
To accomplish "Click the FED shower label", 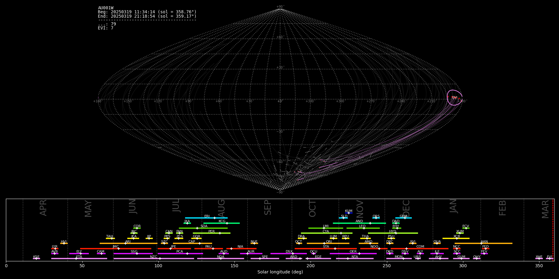I will tap(485, 247).
